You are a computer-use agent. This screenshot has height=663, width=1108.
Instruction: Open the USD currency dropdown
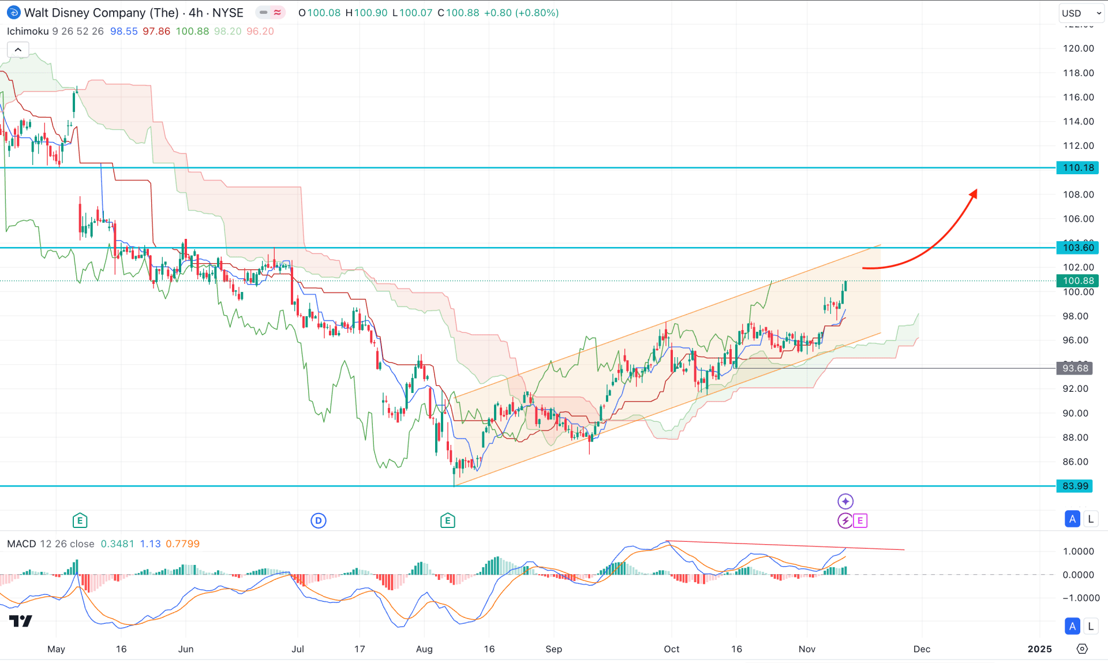tap(1081, 13)
